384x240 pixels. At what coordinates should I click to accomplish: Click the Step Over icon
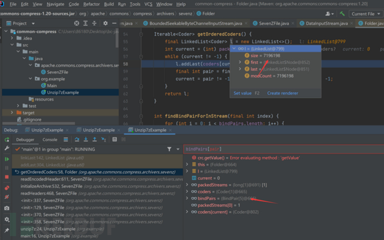pyautogui.click(x=77, y=139)
